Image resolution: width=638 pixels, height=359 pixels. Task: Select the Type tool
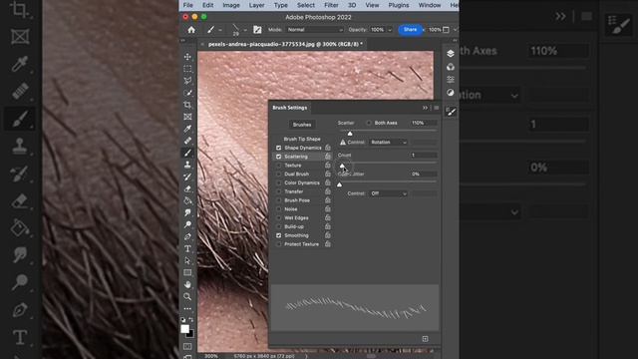tap(187, 248)
